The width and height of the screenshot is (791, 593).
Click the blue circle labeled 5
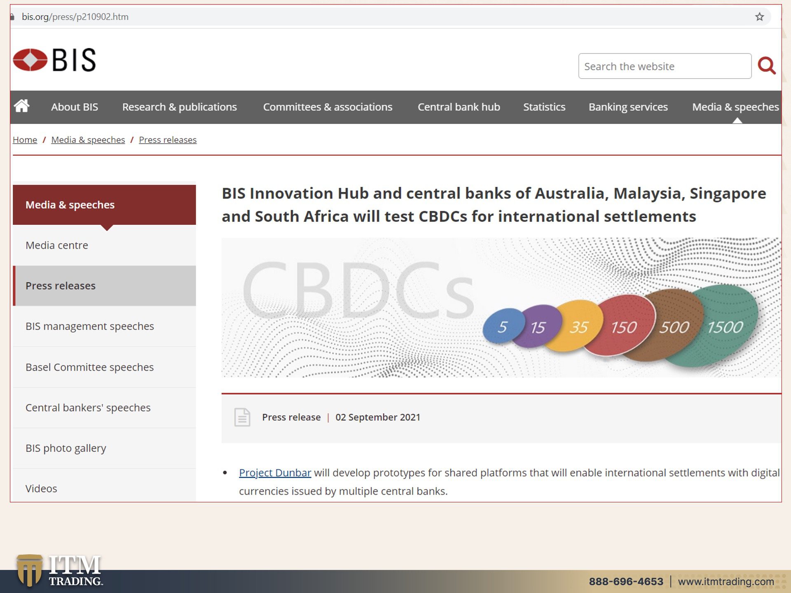click(x=503, y=327)
